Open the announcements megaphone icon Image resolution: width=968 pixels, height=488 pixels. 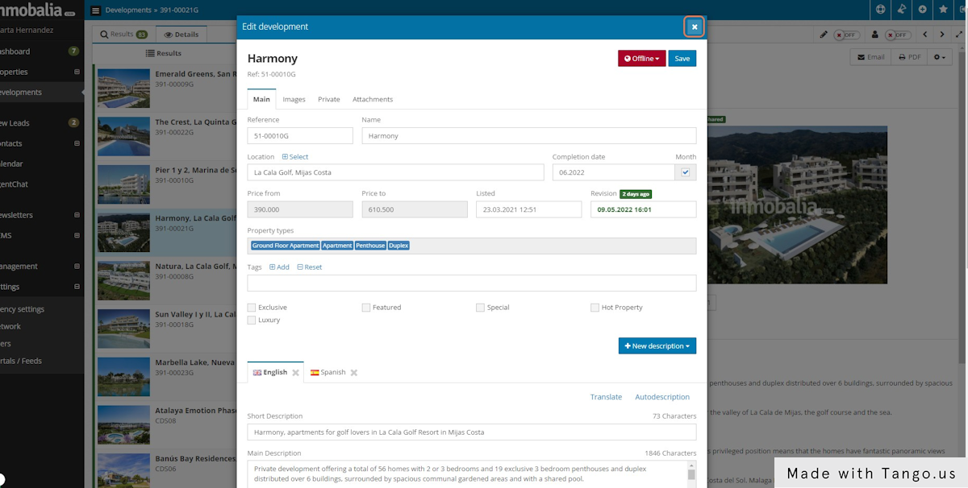click(902, 10)
